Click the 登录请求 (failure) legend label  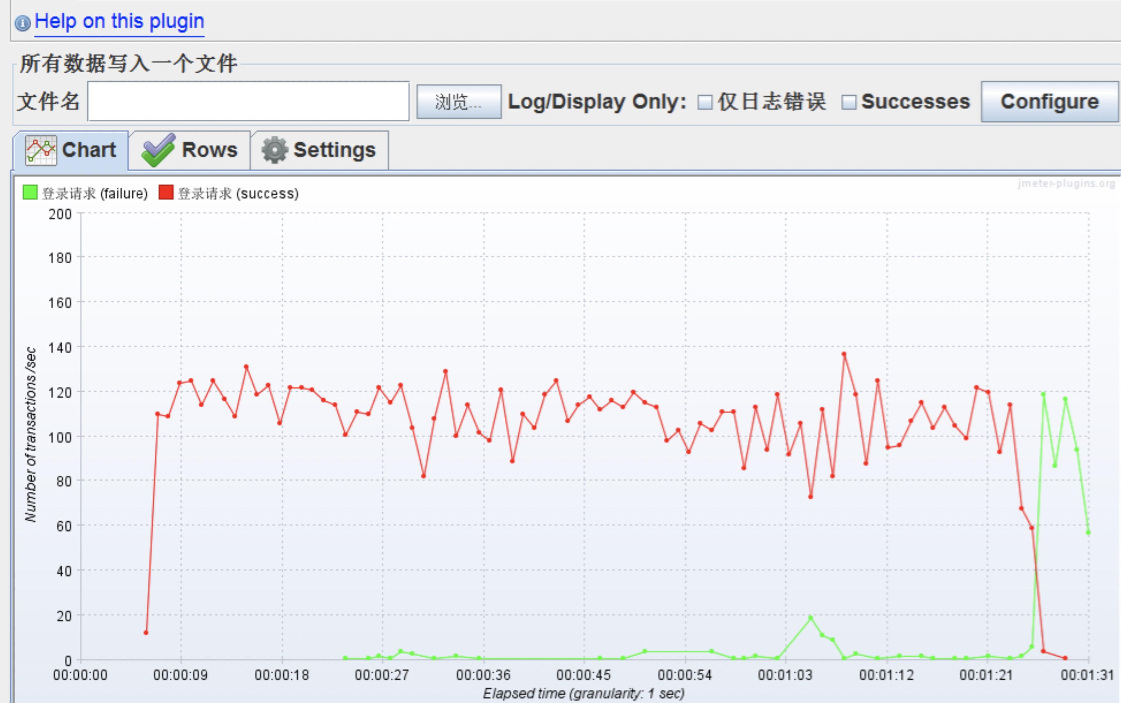click(x=95, y=194)
